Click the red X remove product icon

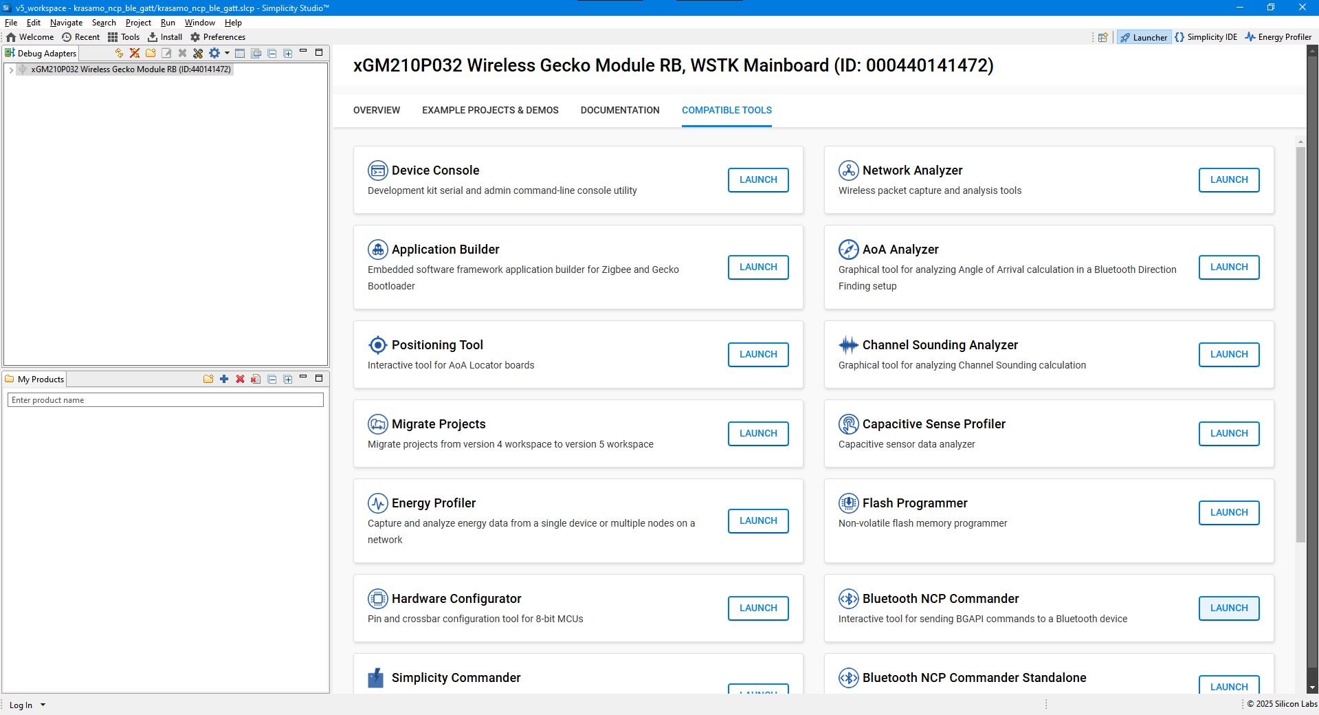pos(240,379)
